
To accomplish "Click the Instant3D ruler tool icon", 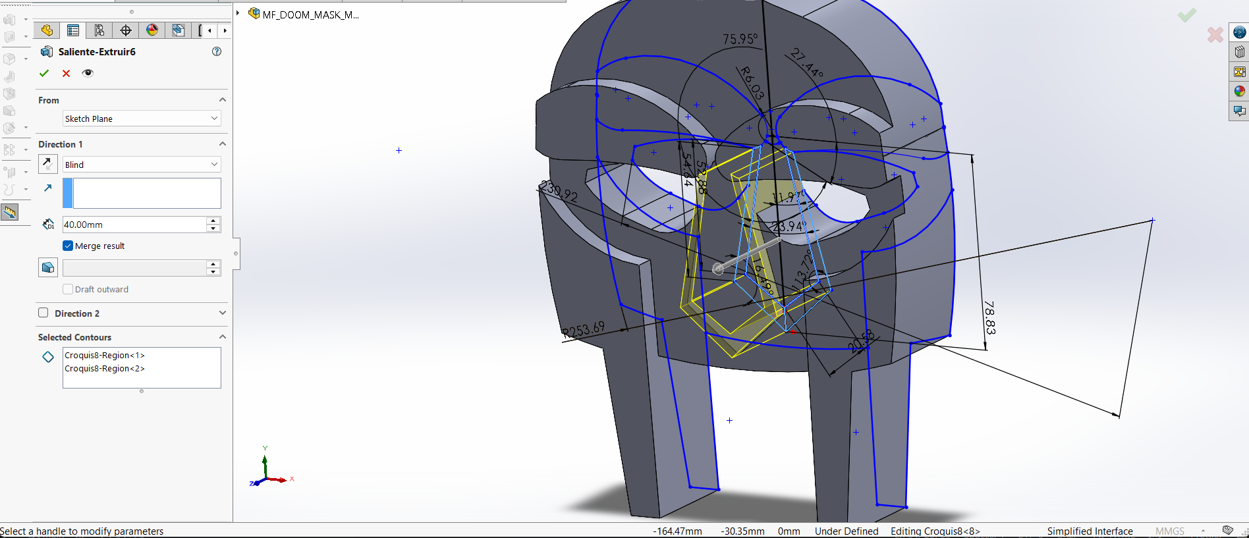I will coord(9,212).
